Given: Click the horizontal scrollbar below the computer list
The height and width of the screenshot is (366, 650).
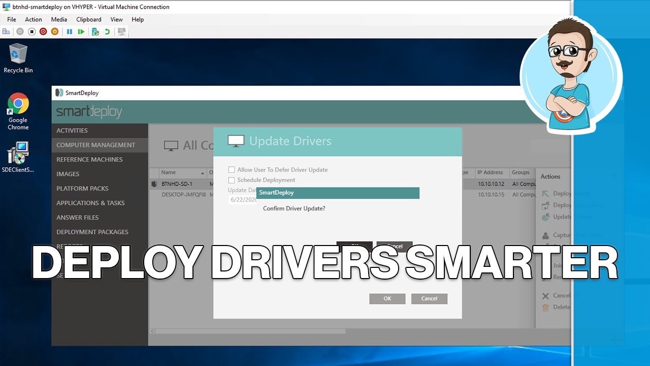Looking at the screenshot, I should pyautogui.click(x=251, y=331).
